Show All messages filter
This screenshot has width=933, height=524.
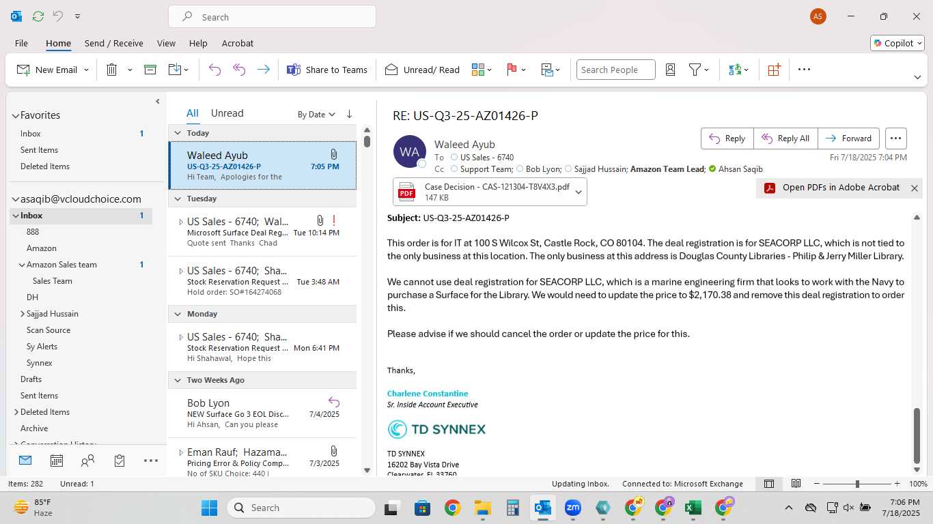193,113
